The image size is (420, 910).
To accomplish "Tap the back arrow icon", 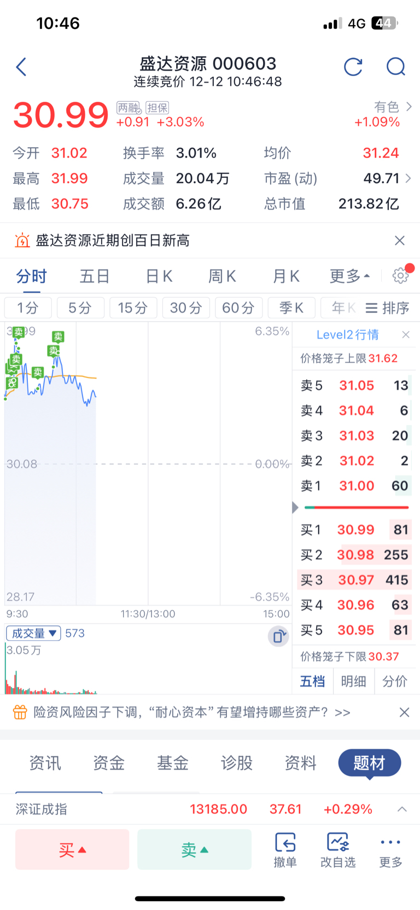I will click(x=21, y=67).
